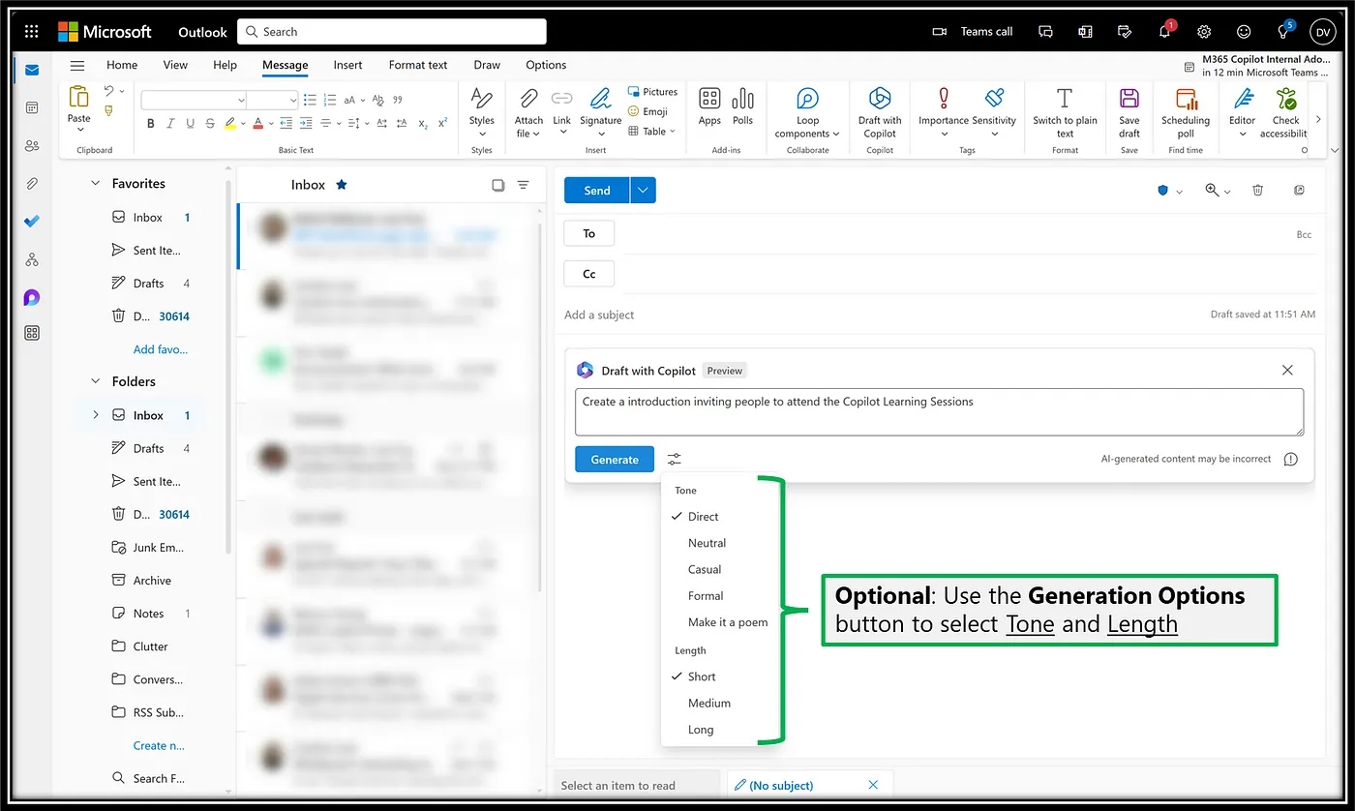
Task: Click the Check accessibility icon
Action: [x=1285, y=100]
